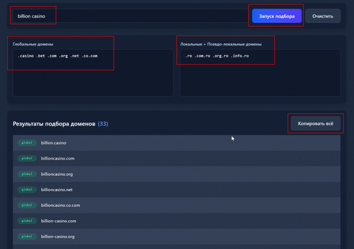The image size is (354, 249).
Task: Select the billioncasino.org result row
Action: click(177, 174)
